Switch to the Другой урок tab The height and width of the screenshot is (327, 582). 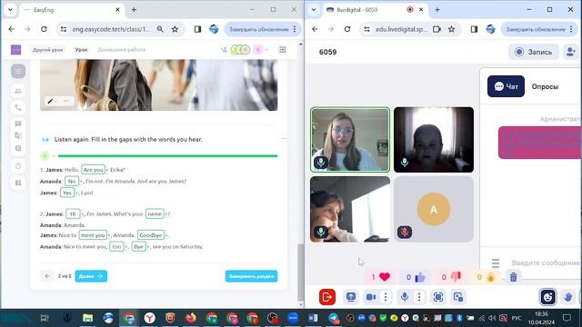point(47,50)
